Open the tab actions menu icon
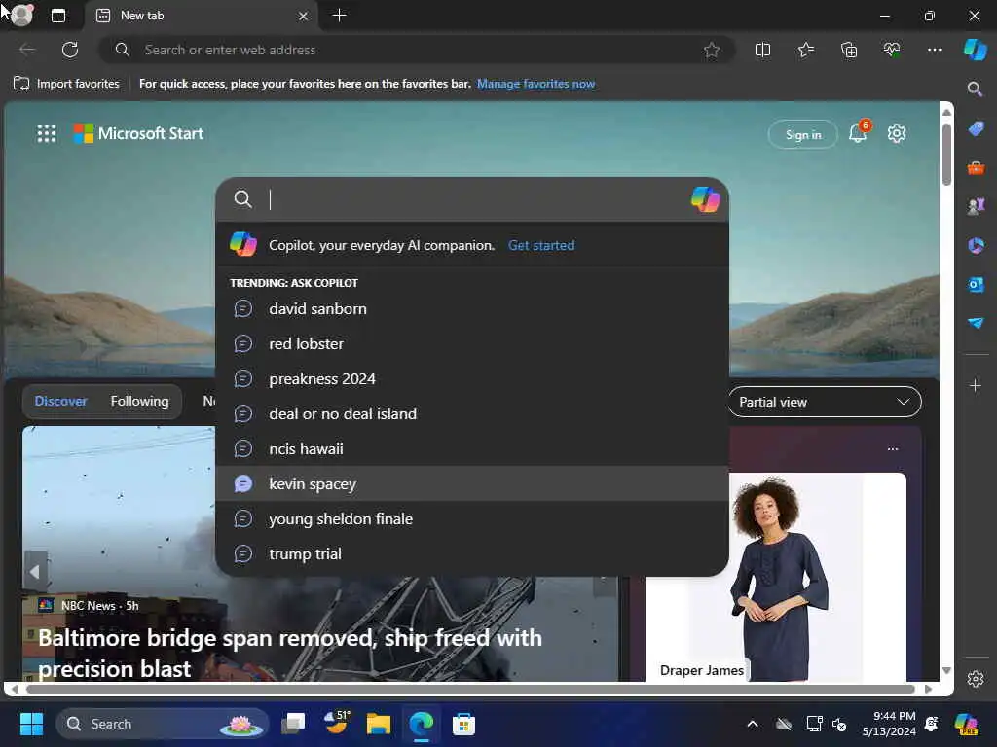Image resolution: width=997 pixels, height=747 pixels. click(x=57, y=16)
